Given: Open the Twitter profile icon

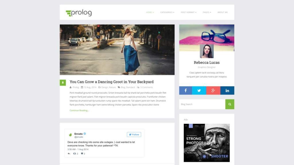Looking at the screenshot, I should tap(199, 91).
